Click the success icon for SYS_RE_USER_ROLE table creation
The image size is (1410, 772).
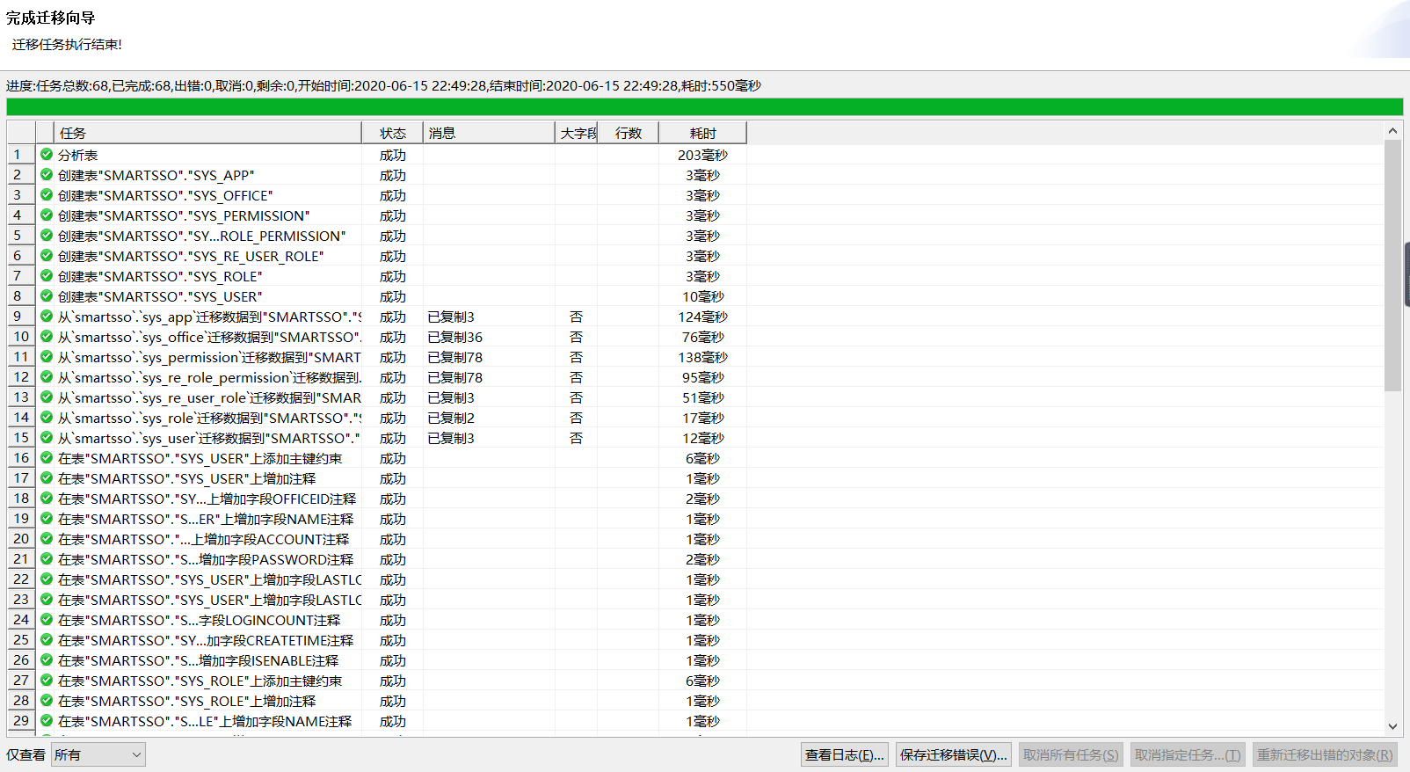pos(47,256)
